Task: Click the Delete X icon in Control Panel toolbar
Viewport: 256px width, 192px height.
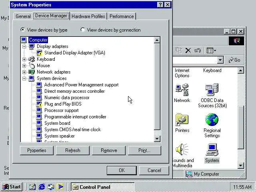Action: (x=188, y=50)
